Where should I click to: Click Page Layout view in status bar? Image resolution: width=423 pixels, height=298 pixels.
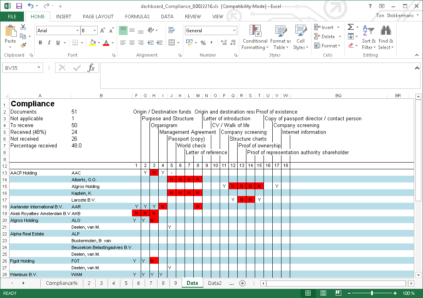(x=323, y=293)
